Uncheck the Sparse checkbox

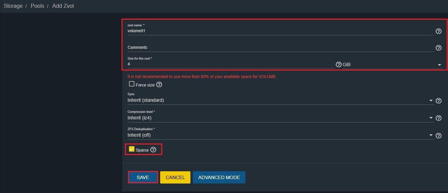click(x=132, y=149)
